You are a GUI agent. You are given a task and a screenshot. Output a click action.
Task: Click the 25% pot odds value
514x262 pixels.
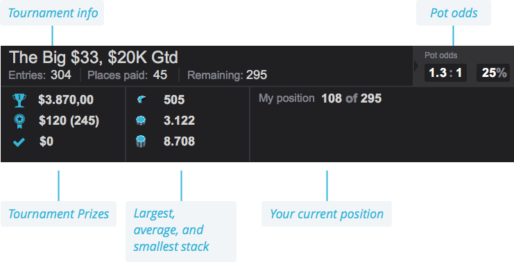pos(493,73)
